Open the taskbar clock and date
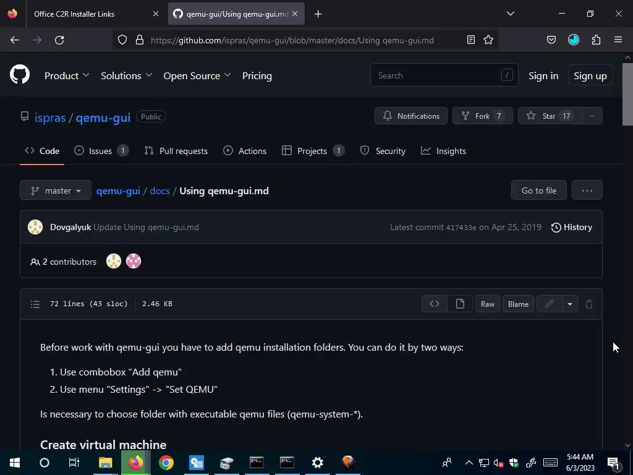The image size is (633, 475). (580, 463)
